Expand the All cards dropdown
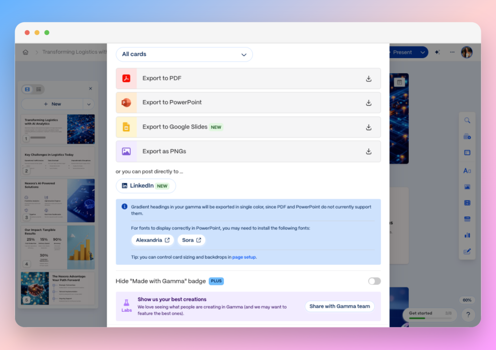 pyautogui.click(x=184, y=54)
